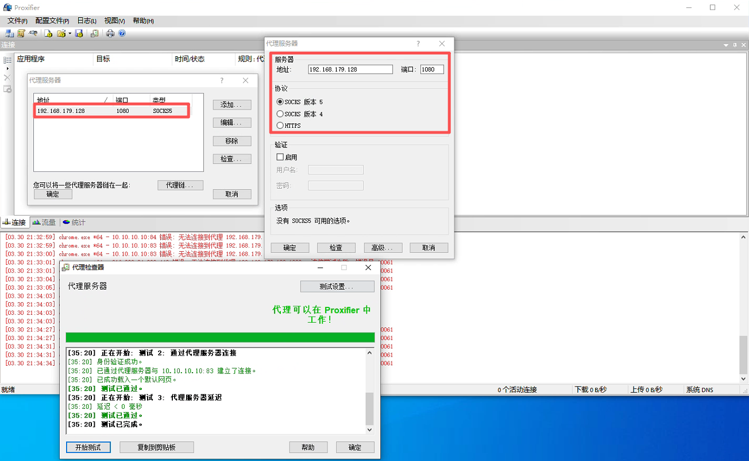Select the SOCKS 版本 4 protocol option
This screenshot has width=749, height=461.
tap(300, 114)
